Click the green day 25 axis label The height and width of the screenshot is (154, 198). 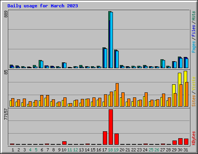tap(151, 150)
